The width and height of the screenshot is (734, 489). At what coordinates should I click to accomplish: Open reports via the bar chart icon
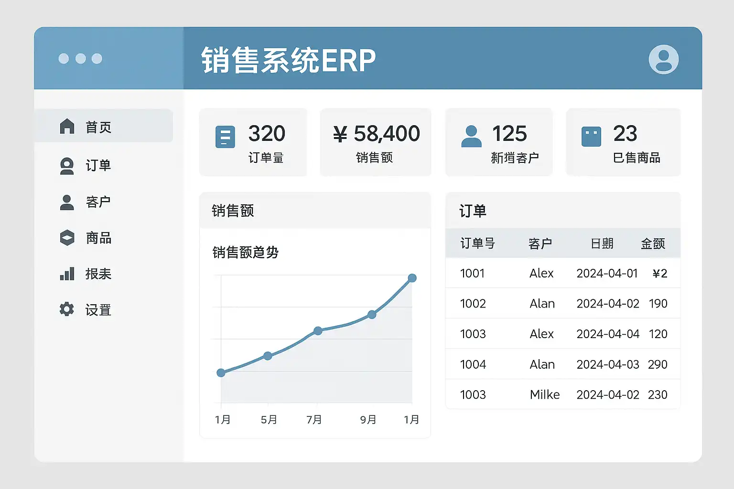[67, 274]
